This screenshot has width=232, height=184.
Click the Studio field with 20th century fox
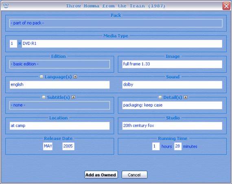pos(172,126)
